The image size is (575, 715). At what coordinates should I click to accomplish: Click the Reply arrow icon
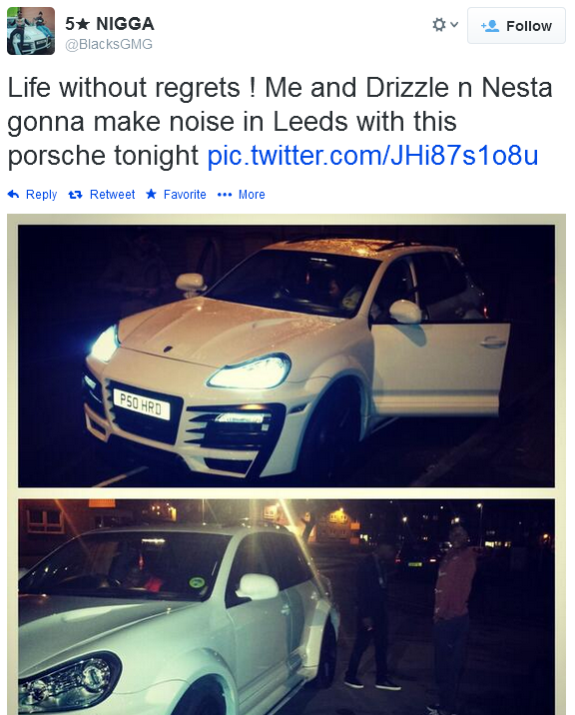(x=14, y=195)
